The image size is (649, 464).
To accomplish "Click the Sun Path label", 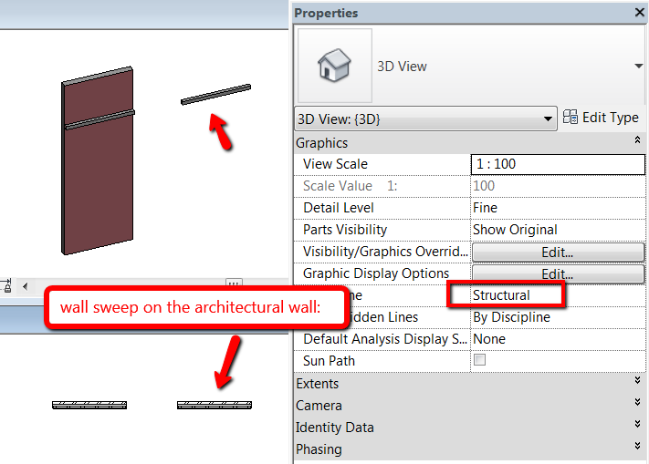I will (x=329, y=361).
